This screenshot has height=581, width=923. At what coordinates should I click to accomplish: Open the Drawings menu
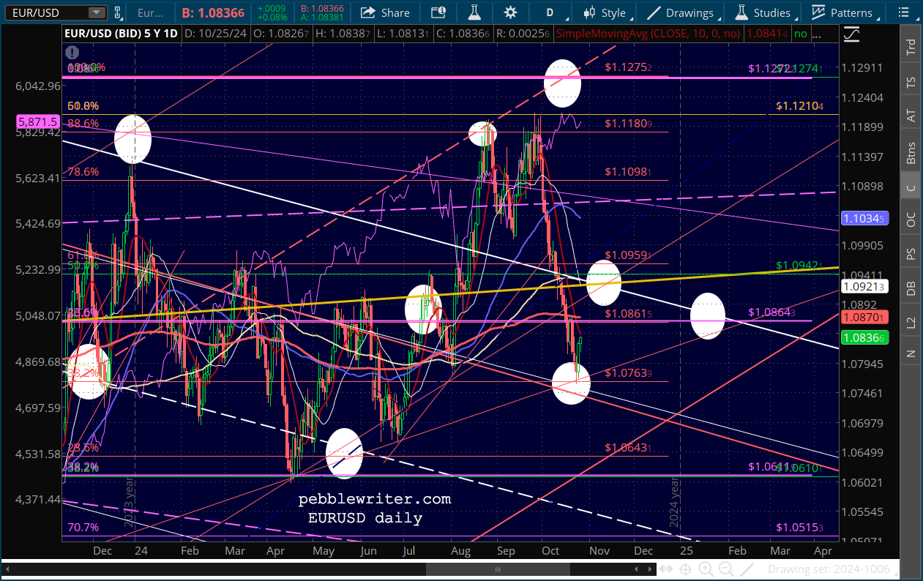click(x=681, y=12)
